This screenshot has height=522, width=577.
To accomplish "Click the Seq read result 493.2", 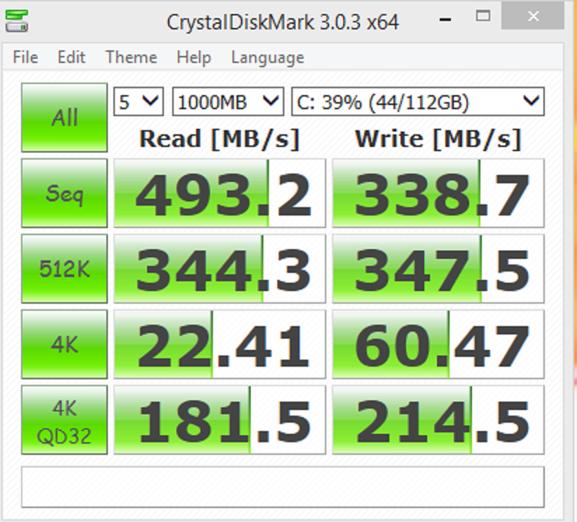I will 220,193.
